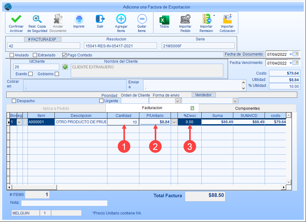306x222 pixels.
Task: Click the grid's vertical scroll up arrow
Action: click(289, 115)
